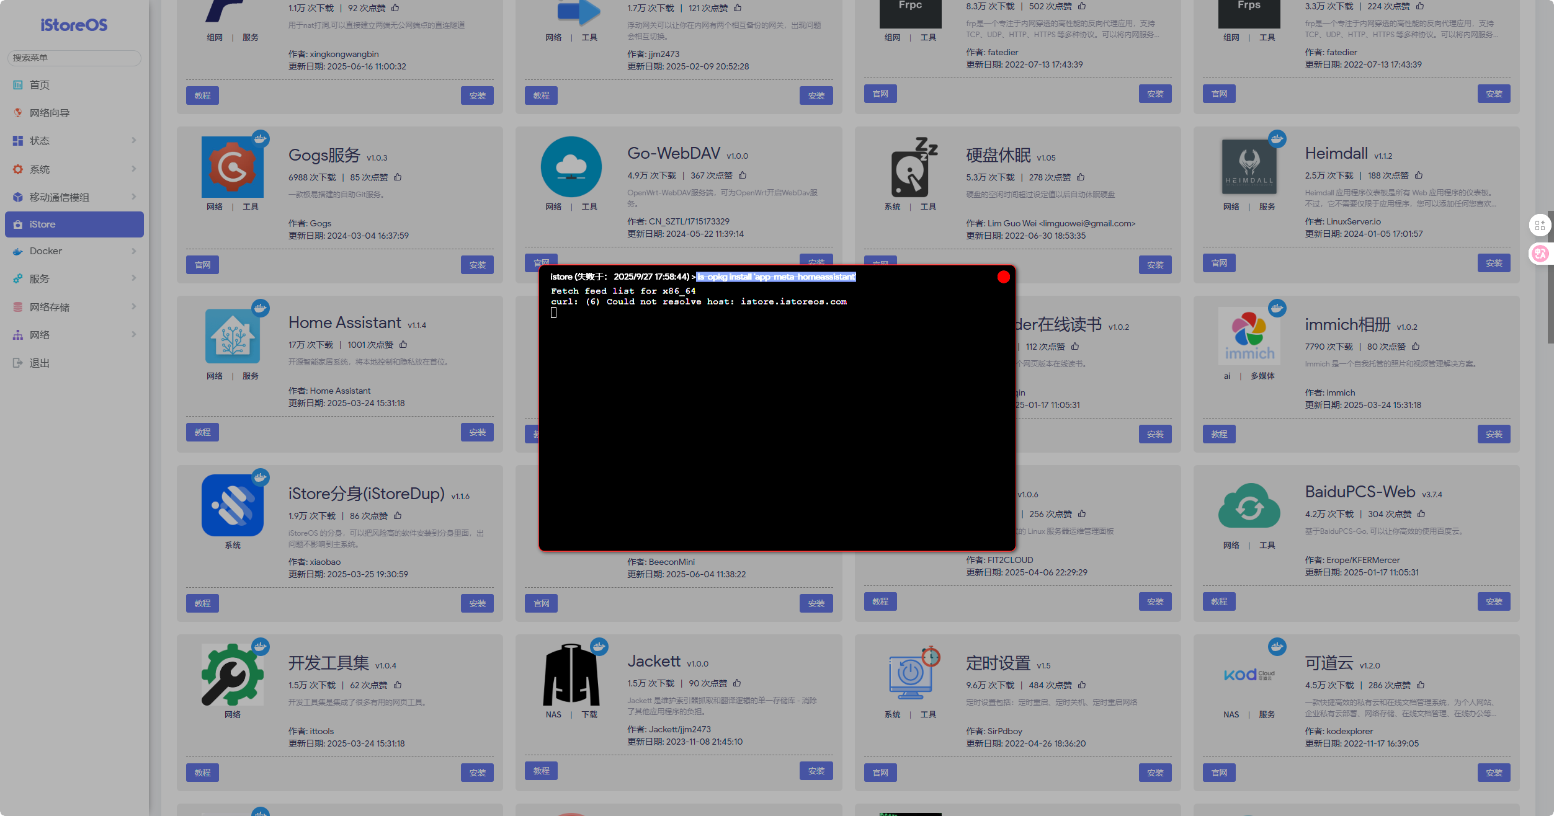Like 硬盘休眠 with thumbs-up icon

pyautogui.click(x=1081, y=177)
